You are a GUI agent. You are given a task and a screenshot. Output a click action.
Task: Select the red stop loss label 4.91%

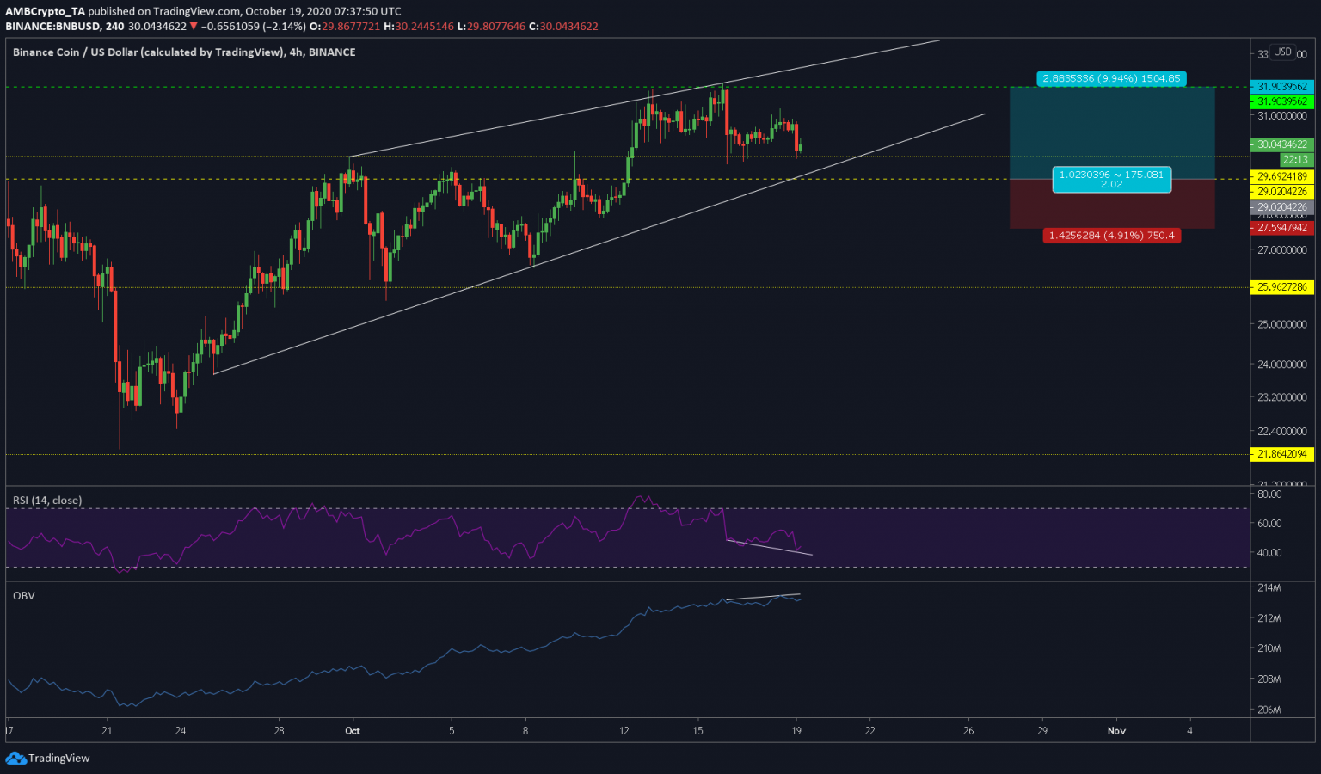point(1111,236)
